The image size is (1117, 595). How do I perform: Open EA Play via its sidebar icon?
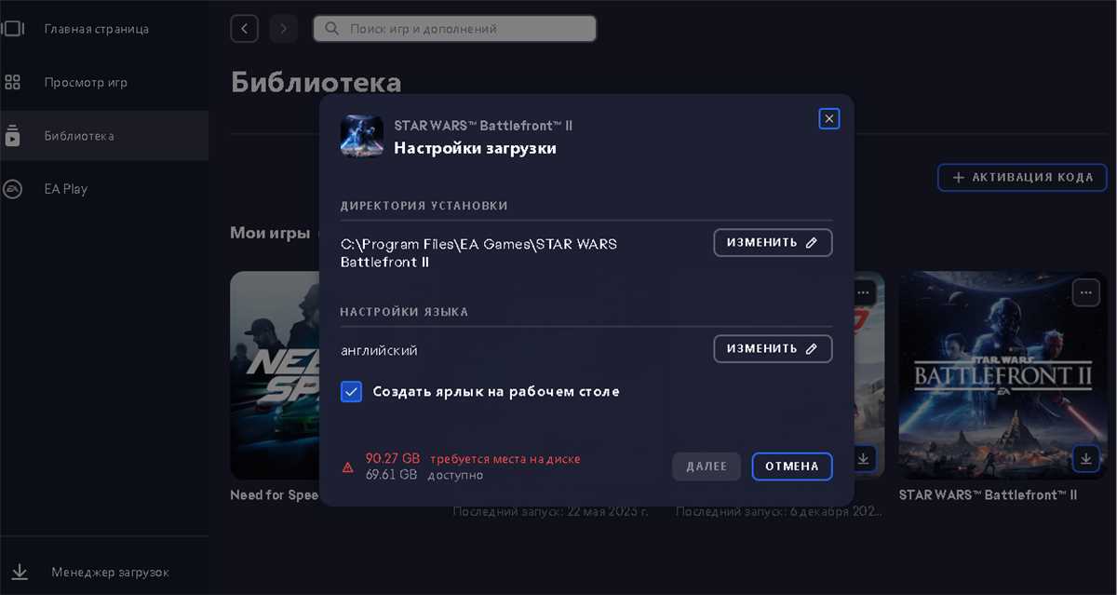(14, 188)
